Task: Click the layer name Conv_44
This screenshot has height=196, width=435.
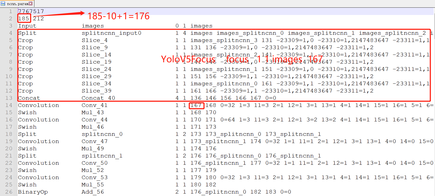Action: click(x=95, y=120)
